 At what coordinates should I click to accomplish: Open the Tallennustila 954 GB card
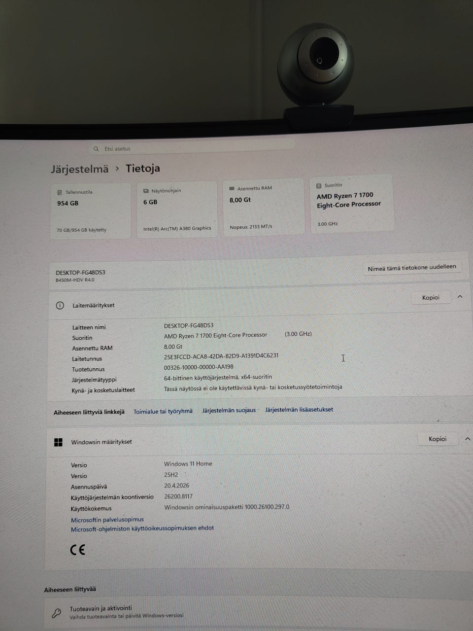(91, 210)
